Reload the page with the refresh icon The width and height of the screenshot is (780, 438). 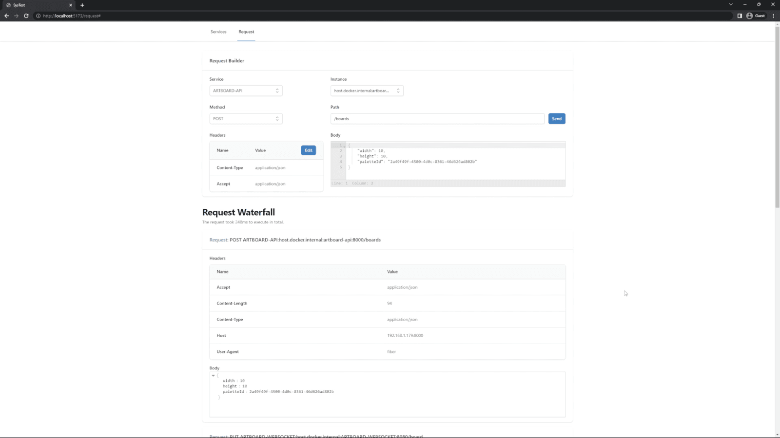pos(26,16)
